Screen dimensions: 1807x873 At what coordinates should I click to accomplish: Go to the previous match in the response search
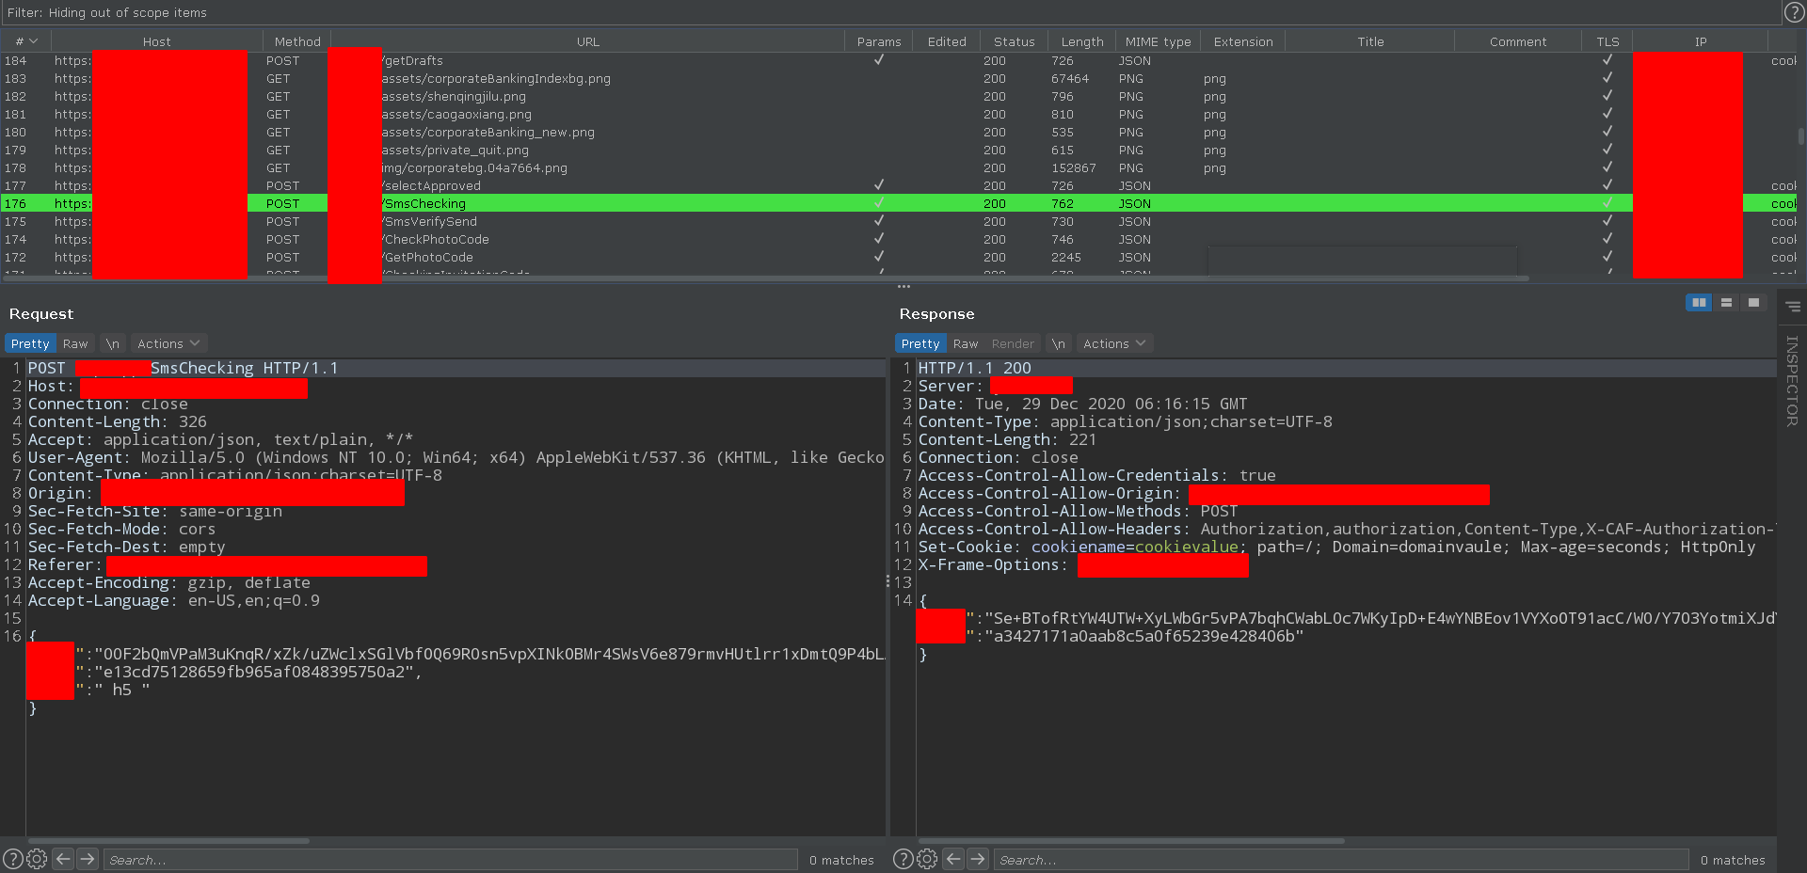pos(953,859)
